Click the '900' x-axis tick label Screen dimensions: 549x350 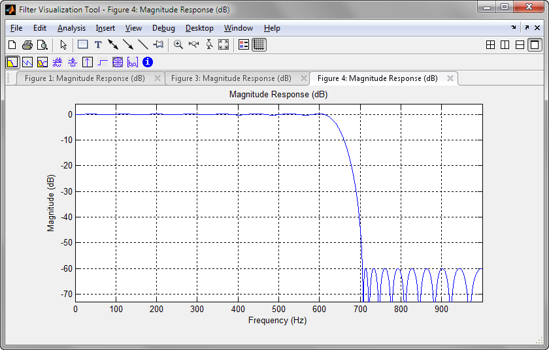pyautogui.click(x=441, y=309)
